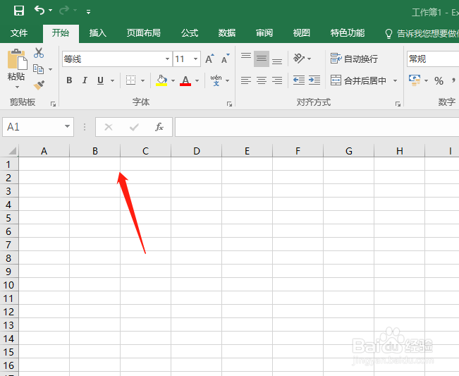Open number format 常规 combo box
The width and height of the screenshot is (459, 376).
pos(433,59)
